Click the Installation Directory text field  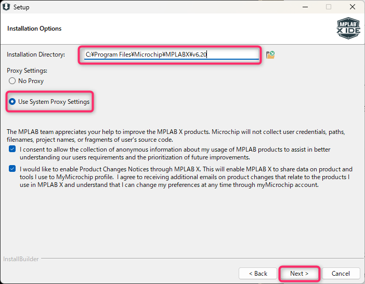(x=172, y=55)
